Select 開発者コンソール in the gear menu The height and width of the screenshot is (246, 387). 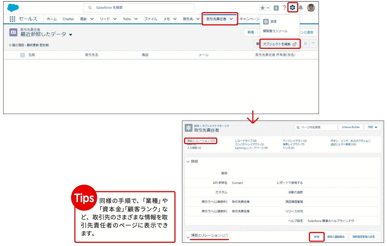pos(275,31)
